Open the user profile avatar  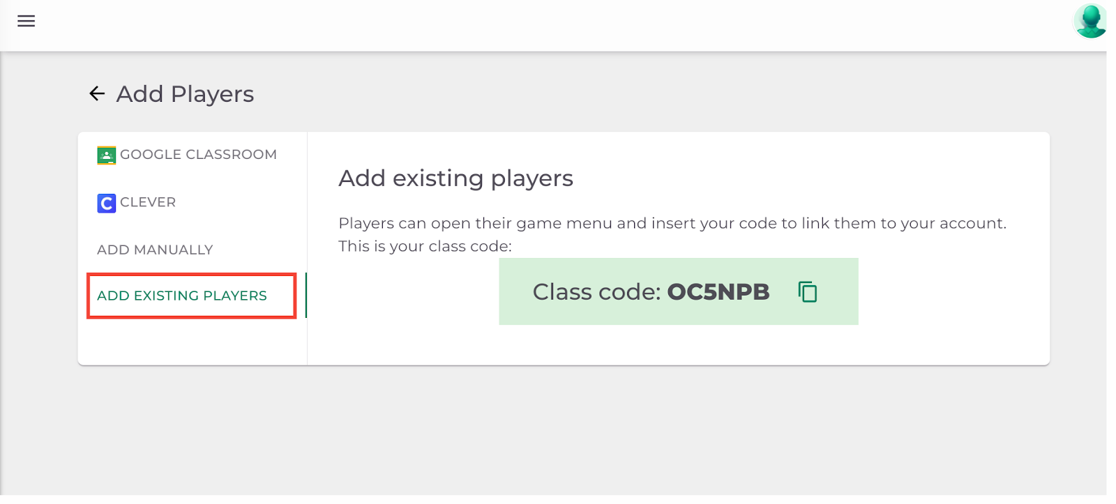[1090, 21]
